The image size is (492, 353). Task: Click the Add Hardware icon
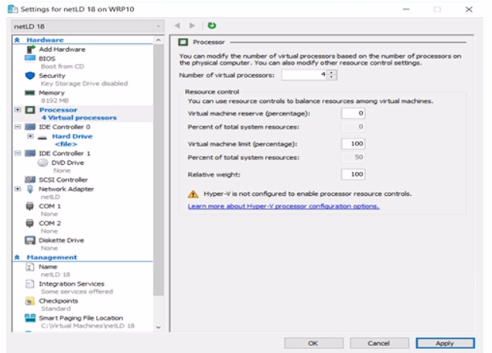[x=30, y=49]
